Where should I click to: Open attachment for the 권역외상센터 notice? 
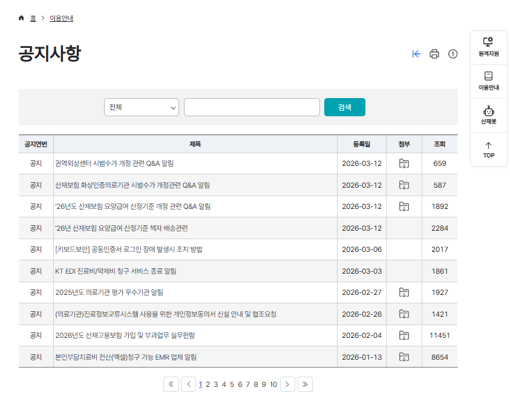403,163
